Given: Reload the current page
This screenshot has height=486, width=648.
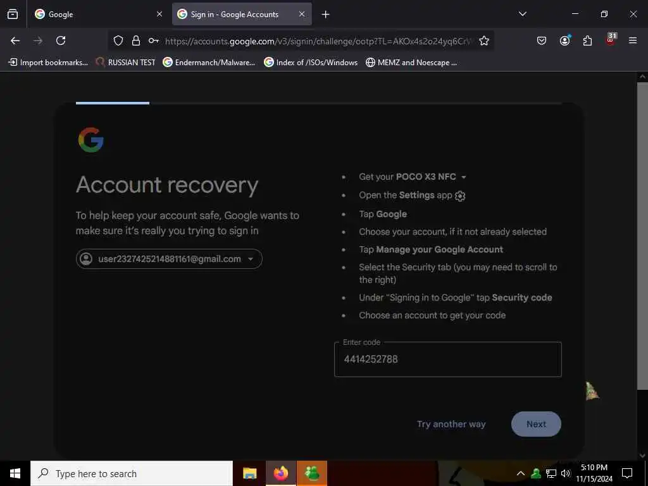Looking at the screenshot, I should click(x=61, y=40).
